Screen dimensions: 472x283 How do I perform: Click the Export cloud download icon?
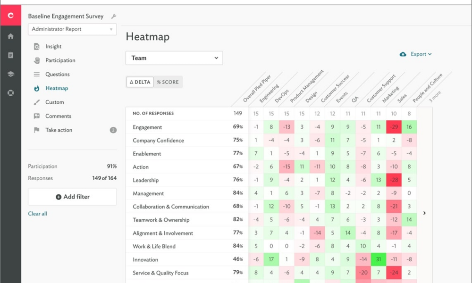click(403, 54)
